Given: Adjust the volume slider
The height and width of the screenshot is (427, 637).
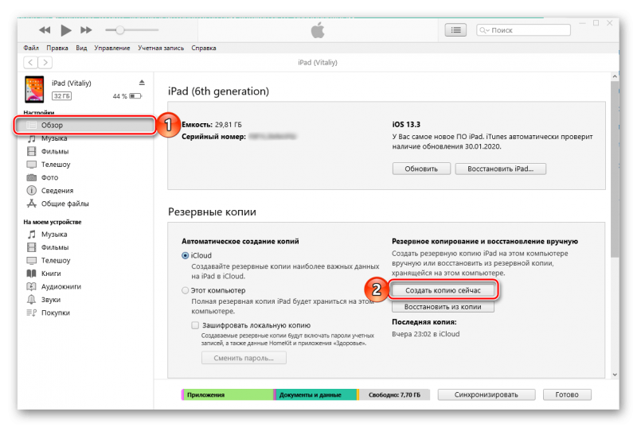Looking at the screenshot, I should coord(120,30).
